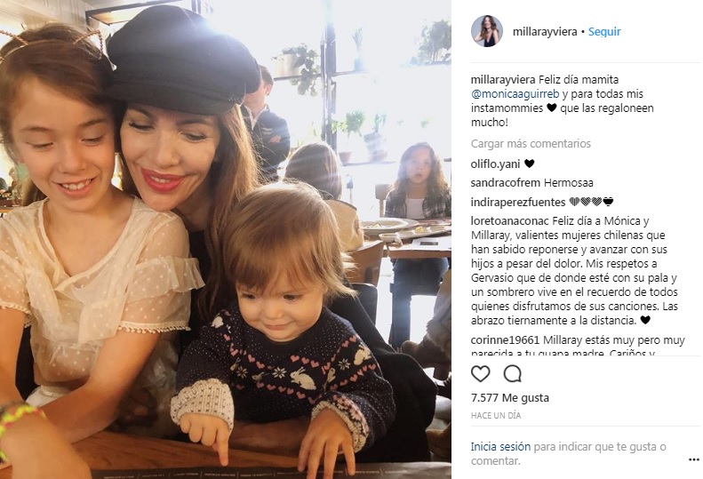Follow millarayviera via Seguir link

(604, 32)
